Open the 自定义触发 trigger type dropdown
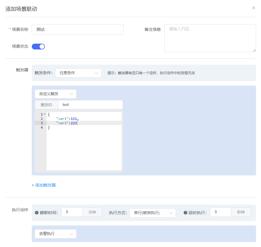The width and height of the screenshot is (261, 247). click(56, 94)
